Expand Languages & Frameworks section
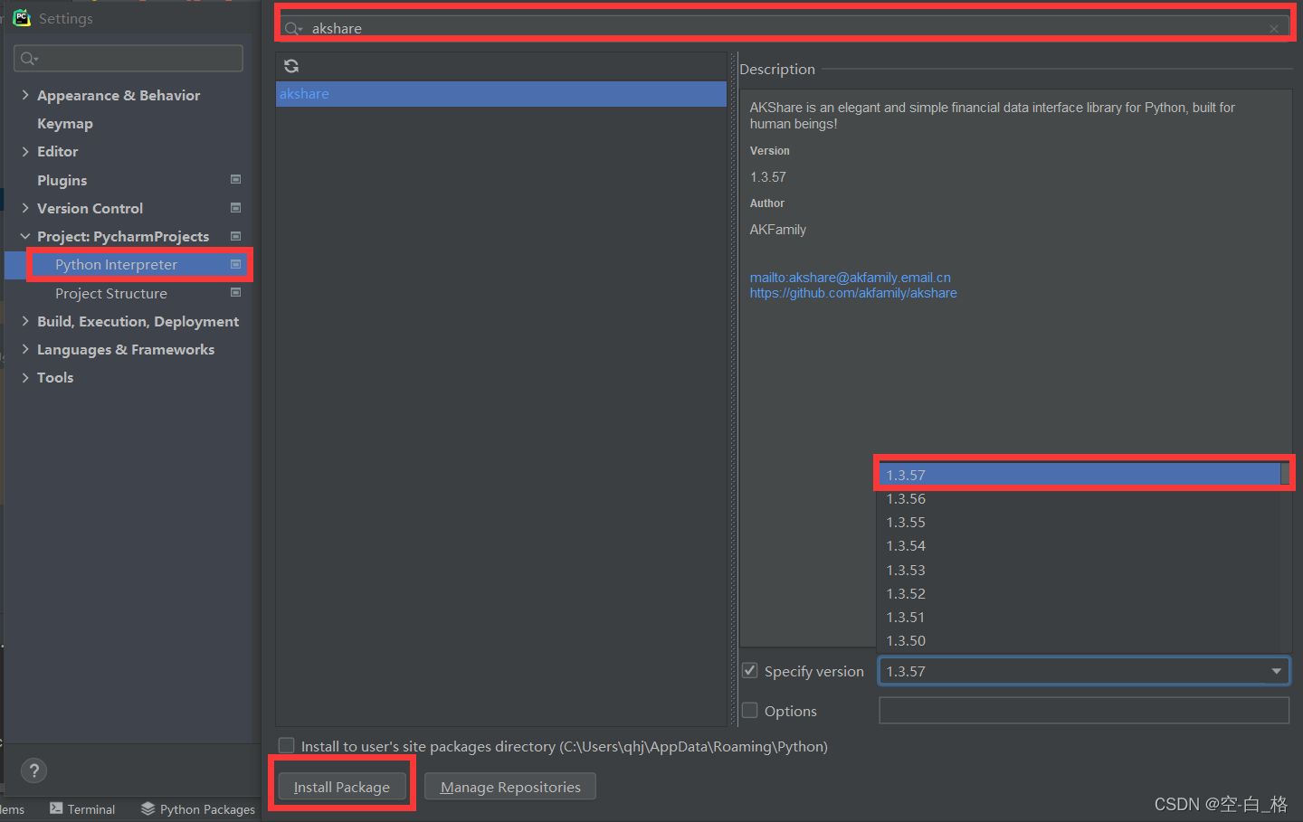The width and height of the screenshot is (1303, 822). click(x=25, y=349)
